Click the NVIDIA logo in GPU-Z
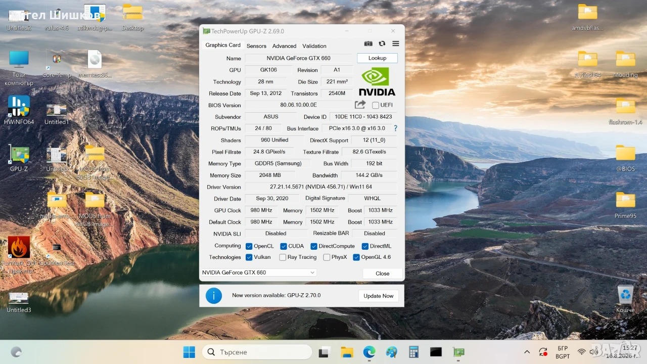The image size is (647, 364). point(377,82)
